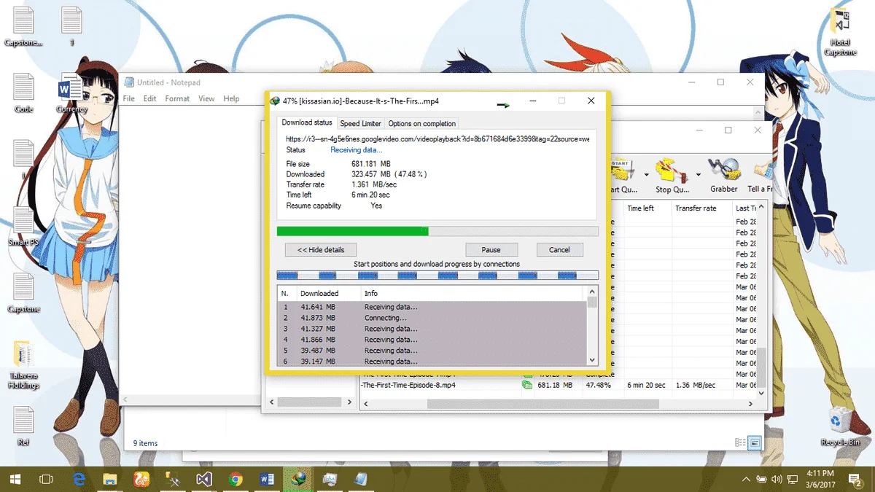Viewport: 875px width, 492px height.
Task: Click the Info column header in connections list
Action: click(472, 293)
